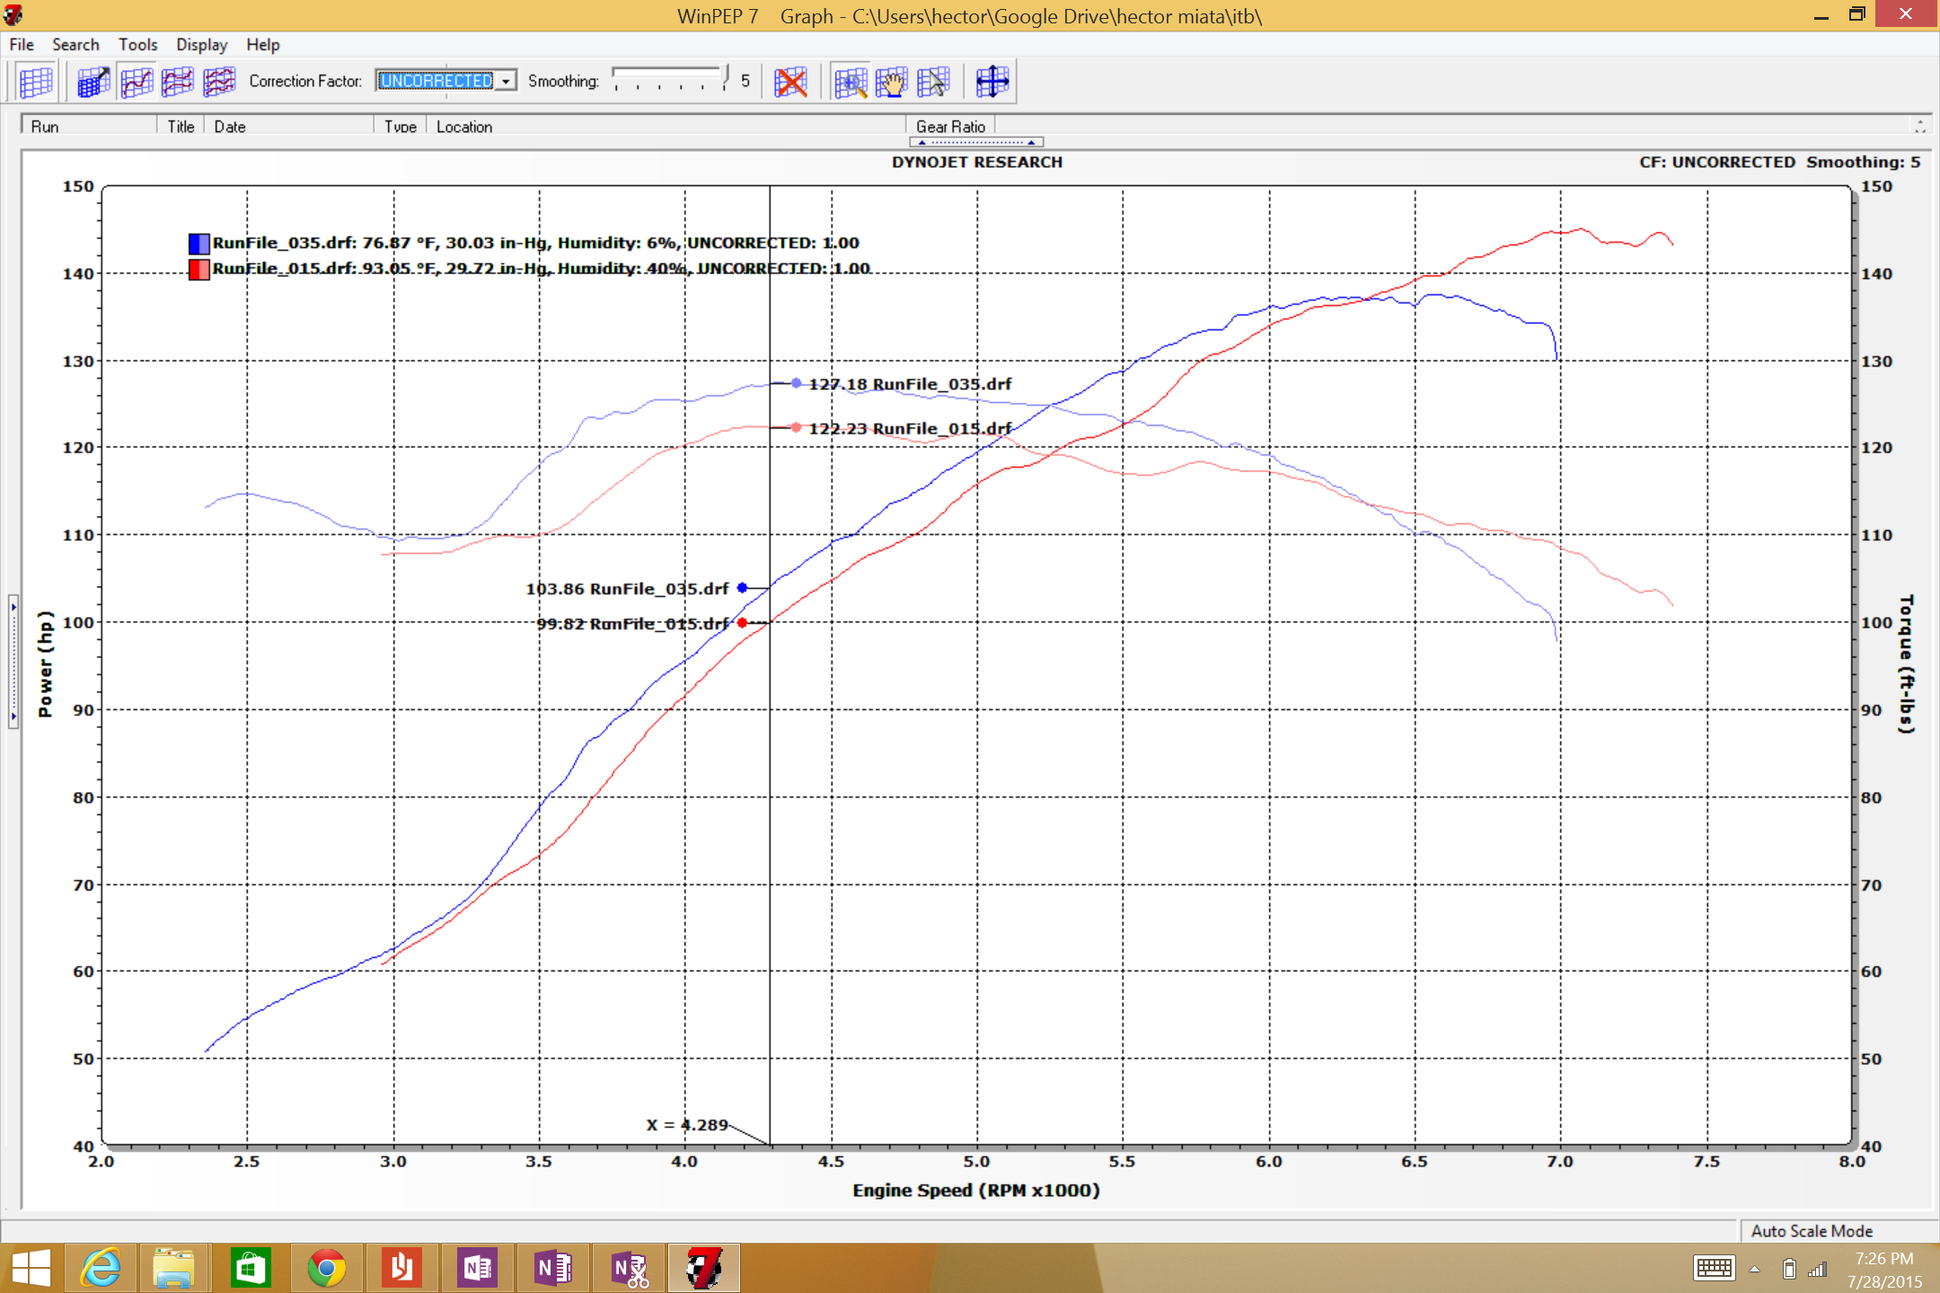Click the Gear Ratio column header
The image size is (1940, 1293).
950,127
